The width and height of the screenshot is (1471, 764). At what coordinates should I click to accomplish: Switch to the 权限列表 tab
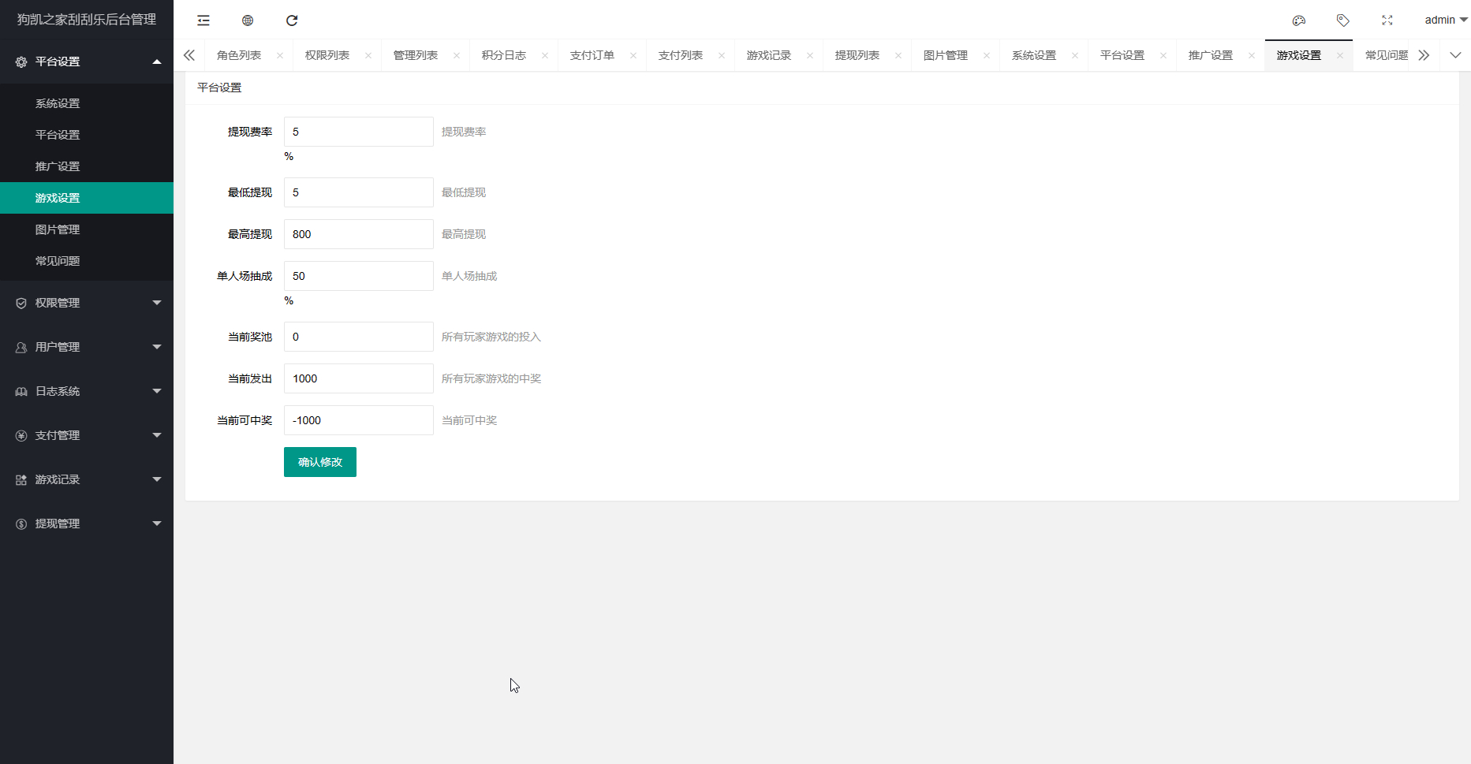click(327, 55)
